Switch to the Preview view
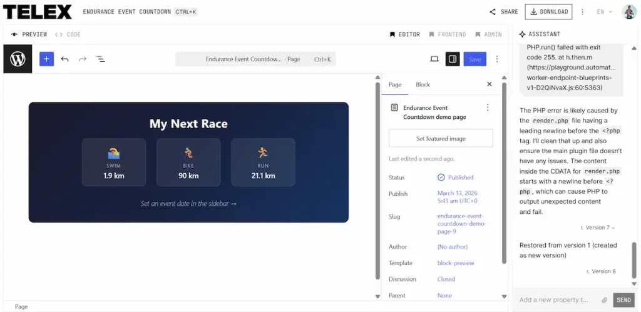 point(29,34)
